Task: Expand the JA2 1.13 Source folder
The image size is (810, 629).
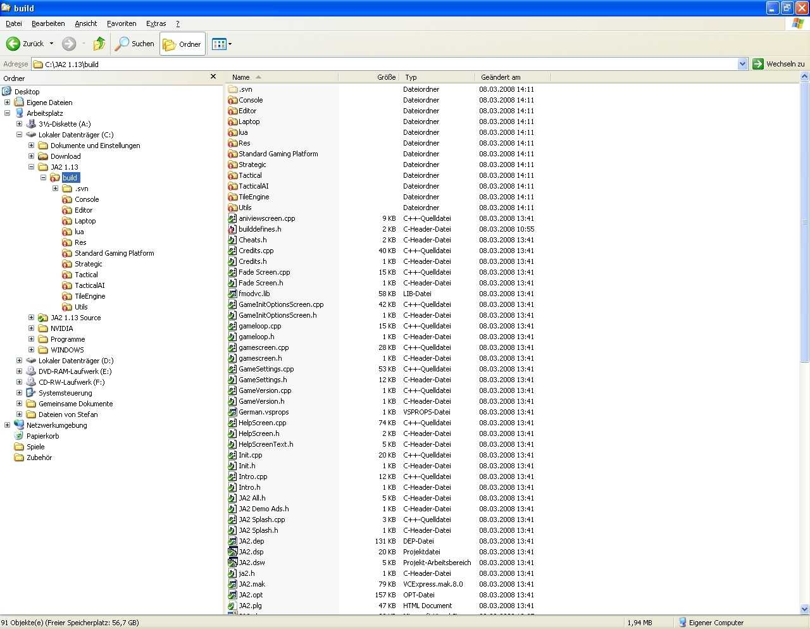Action: (x=31, y=318)
